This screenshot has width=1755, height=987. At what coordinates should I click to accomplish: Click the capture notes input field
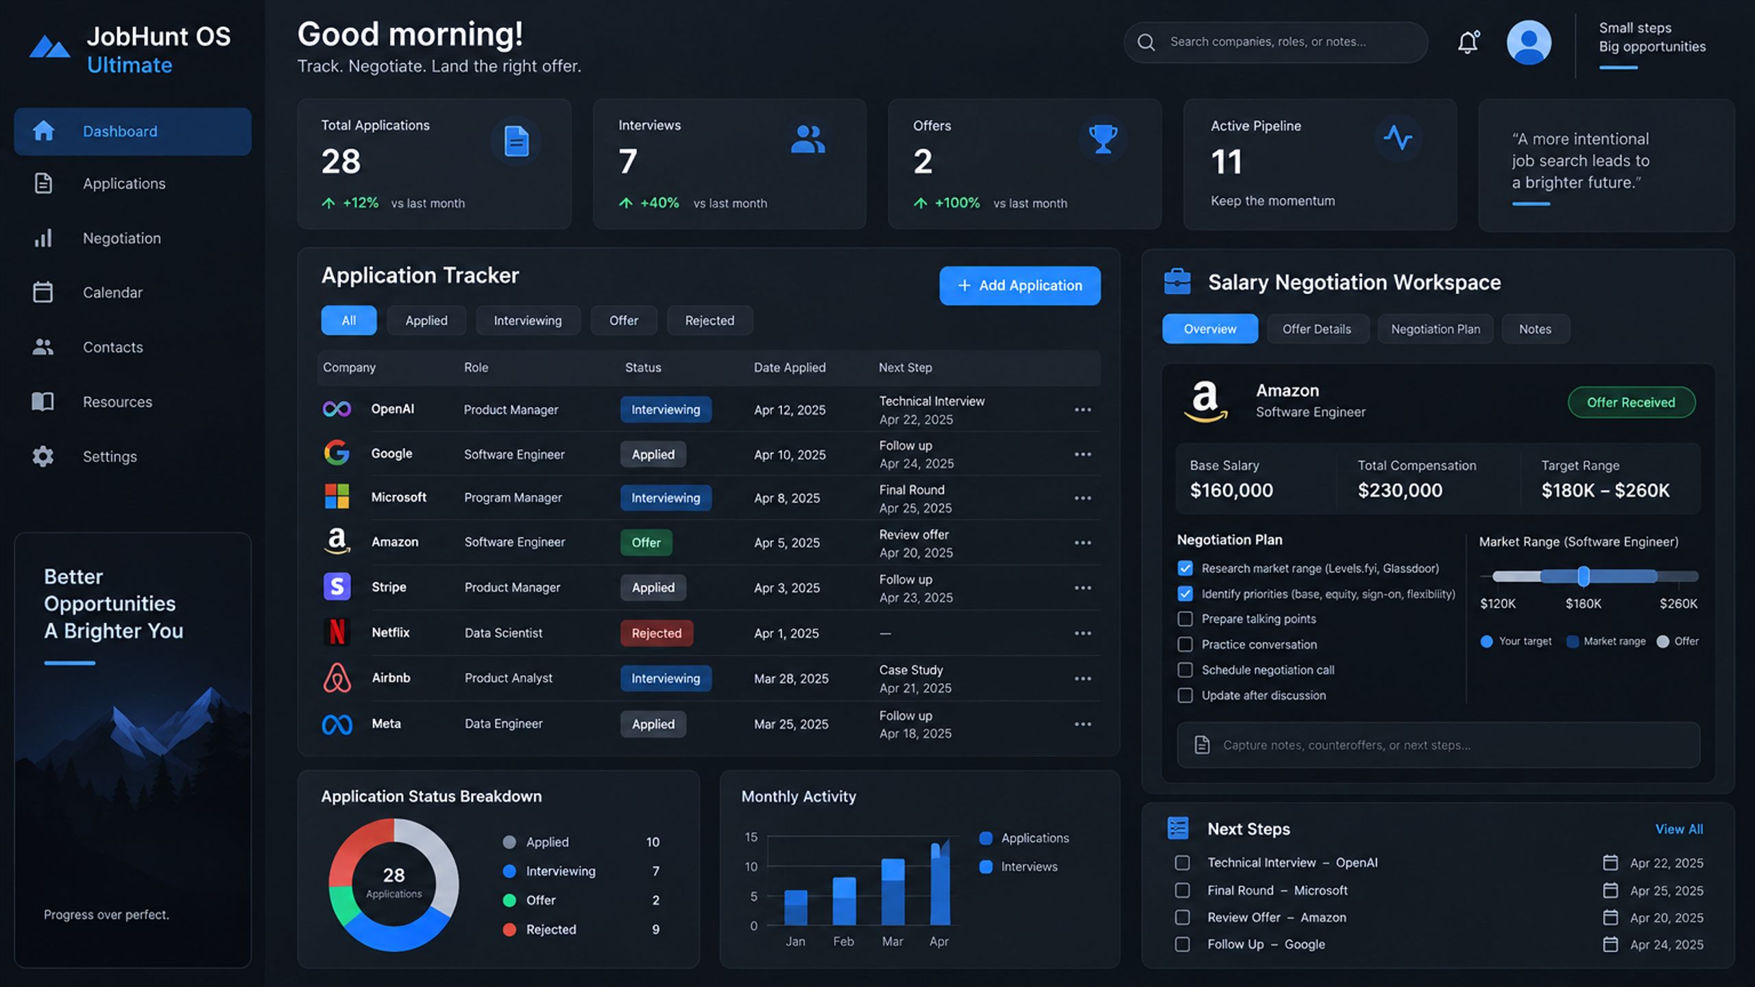pyautogui.click(x=1438, y=745)
